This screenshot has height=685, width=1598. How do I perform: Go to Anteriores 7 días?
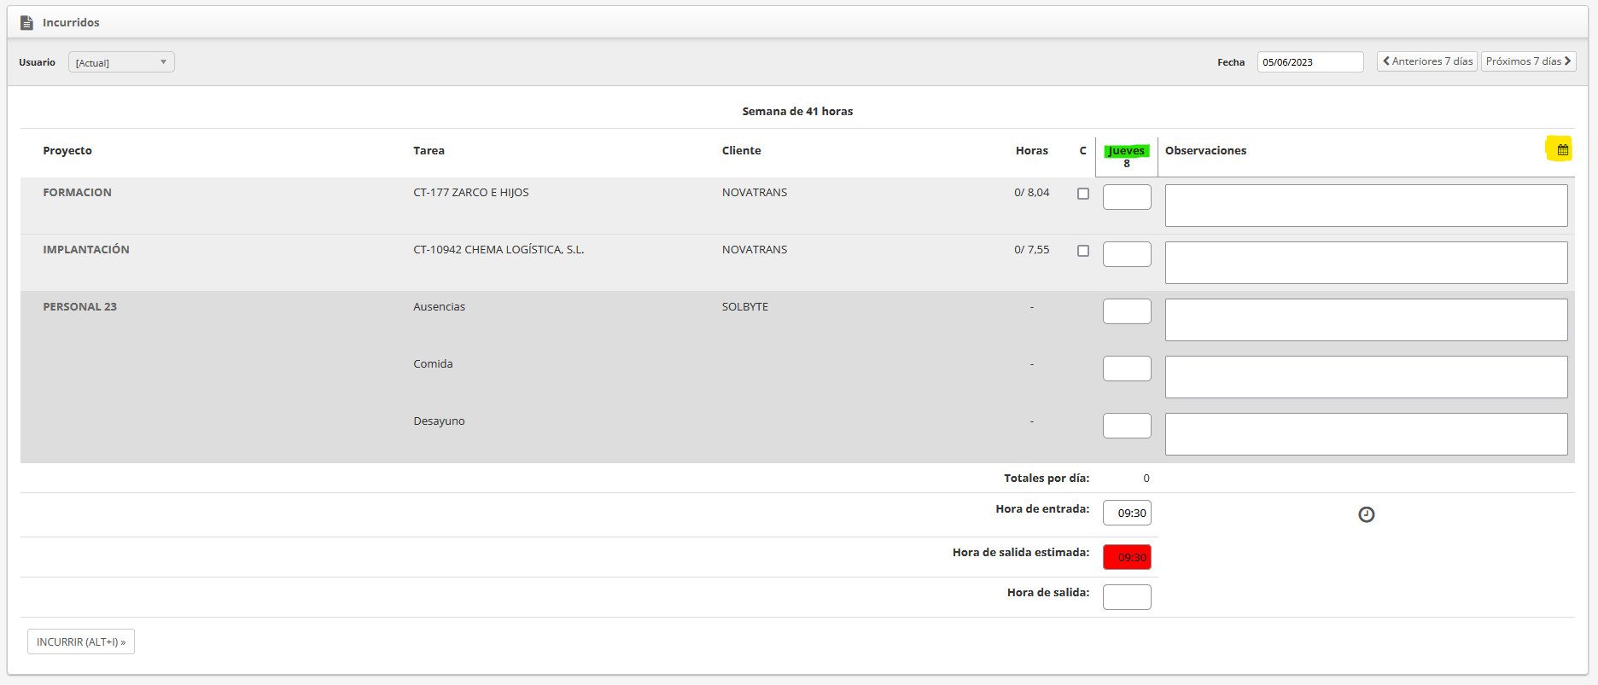tap(1427, 61)
